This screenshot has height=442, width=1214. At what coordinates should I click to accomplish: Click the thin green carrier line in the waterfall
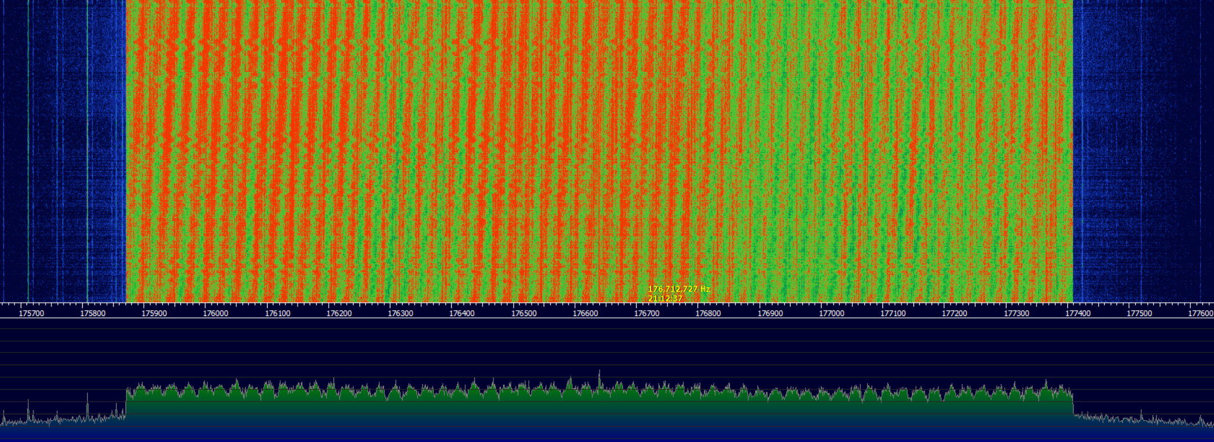click(x=28, y=150)
